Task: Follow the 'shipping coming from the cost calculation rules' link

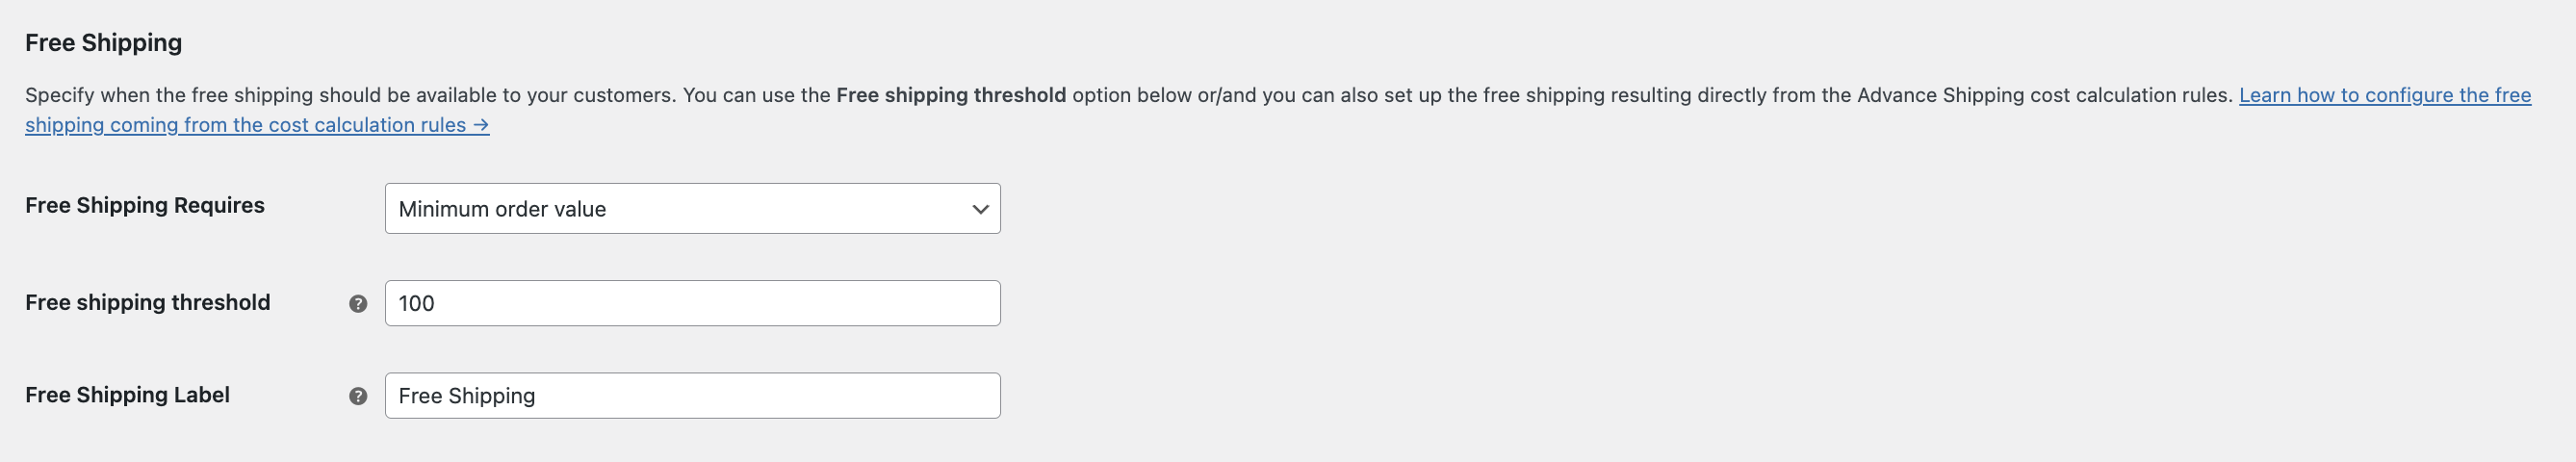Action: (246, 125)
